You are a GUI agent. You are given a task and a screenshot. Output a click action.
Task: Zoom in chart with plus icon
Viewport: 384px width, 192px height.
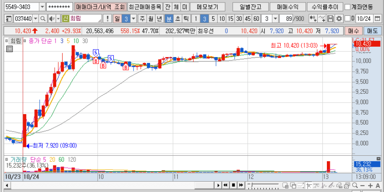pyautogui.click(x=370, y=186)
